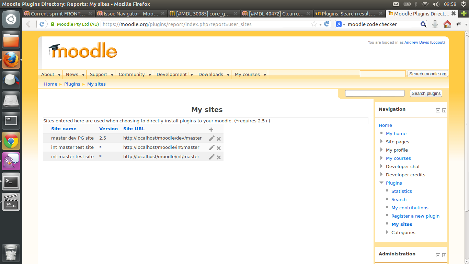Go to Plugins breadcrumb link
Image resolution: width=469 pixels, height=264 pixels.
pos(72,84)
